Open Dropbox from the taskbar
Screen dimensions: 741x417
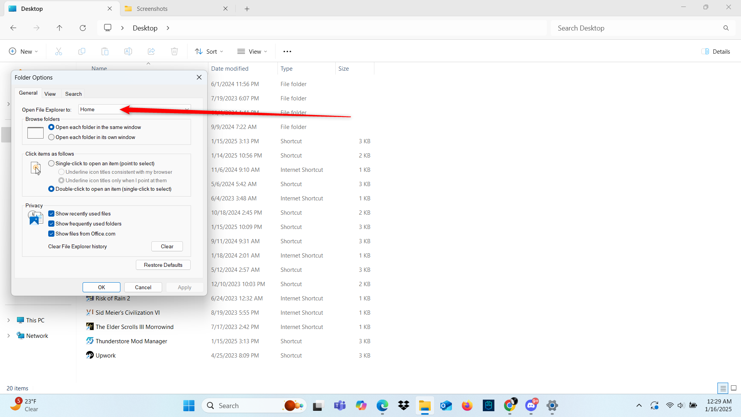[404, 406]
